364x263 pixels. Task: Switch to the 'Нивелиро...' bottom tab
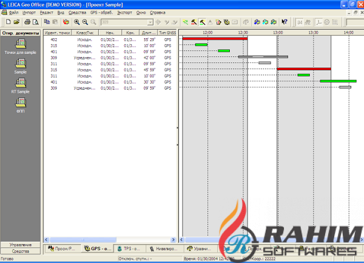tap(164, 248)
